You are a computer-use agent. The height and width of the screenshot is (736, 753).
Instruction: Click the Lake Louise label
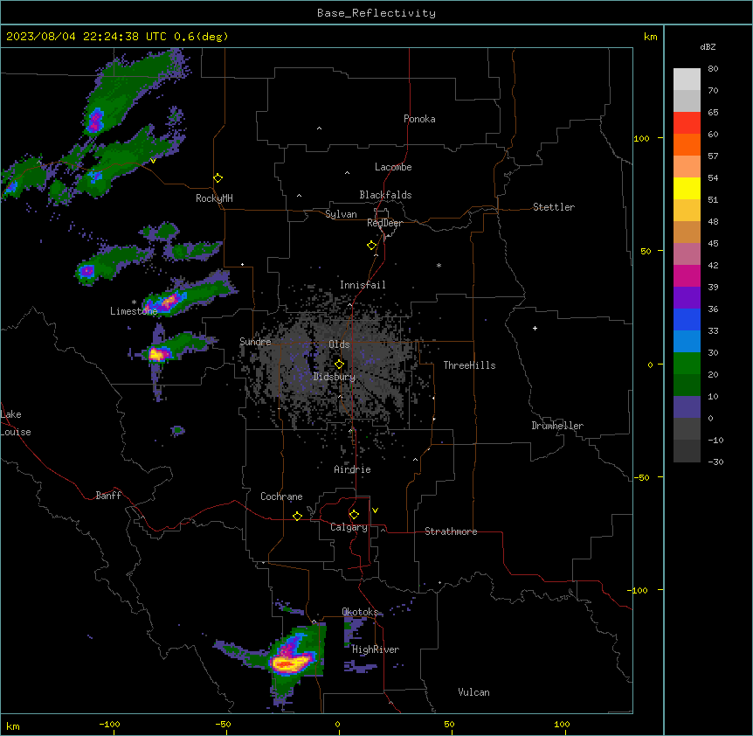point(16,423)
